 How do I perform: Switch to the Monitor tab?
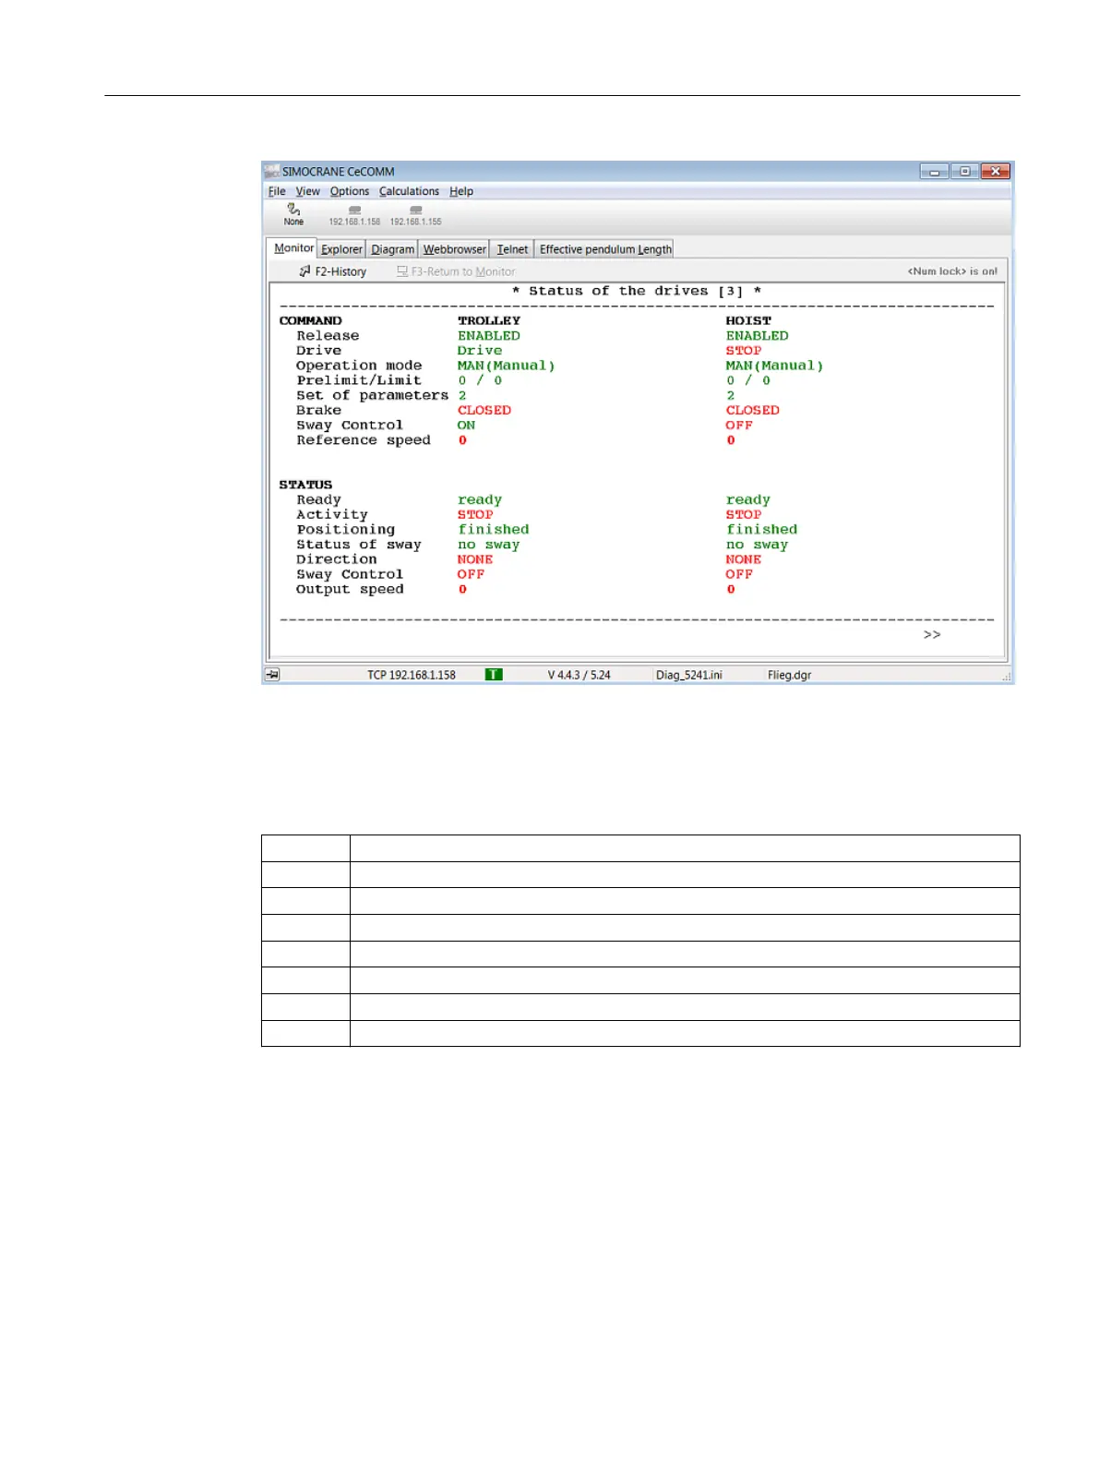(293, 248)
